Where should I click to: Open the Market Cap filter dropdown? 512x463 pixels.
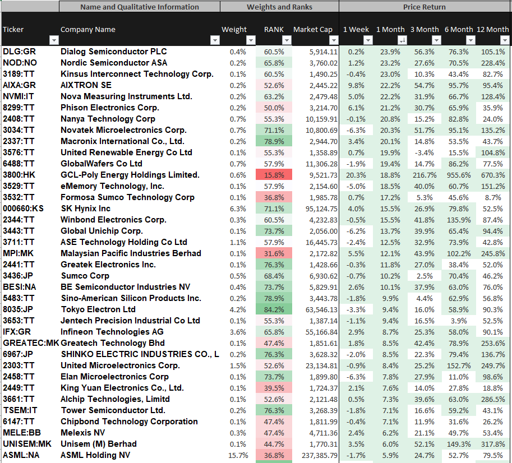pyautogui.click(x=334, y=40)
